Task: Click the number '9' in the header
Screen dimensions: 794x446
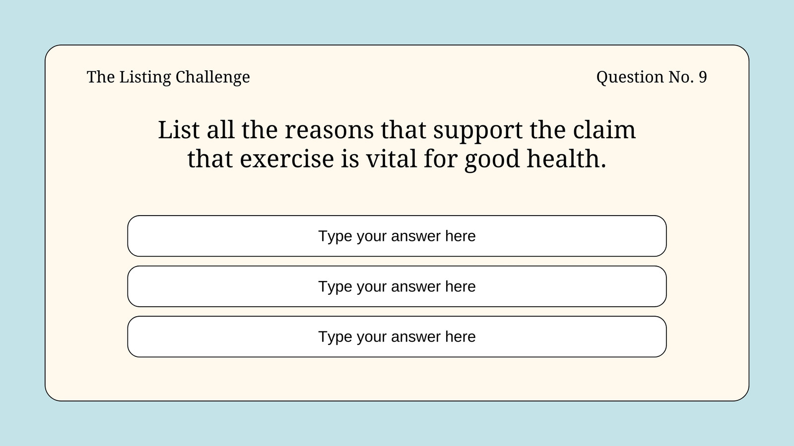Action: 703,77
